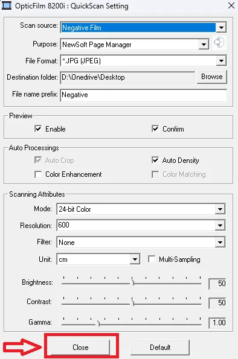Expand the Purpose dropdown list
This screenshot has height=359, width=238.
click(204, 44)
